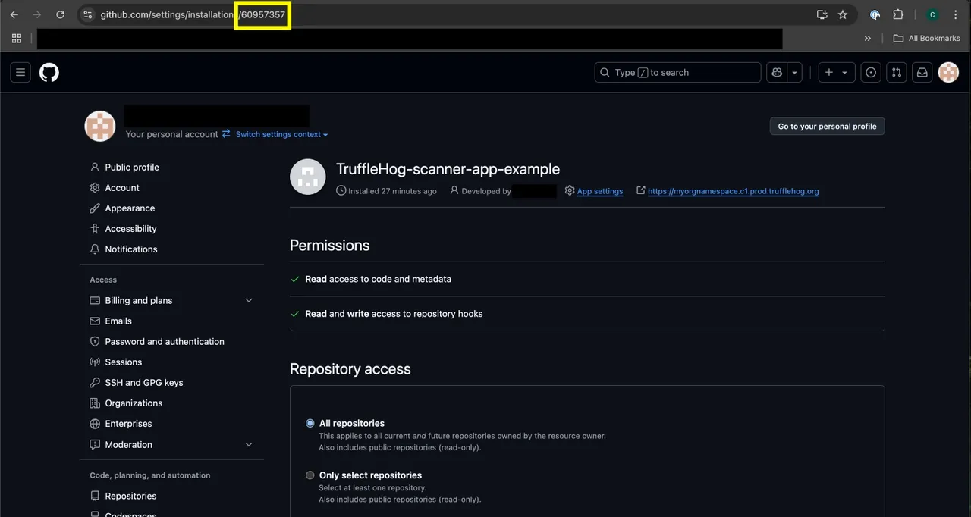Screen dimensions: 971x517
Task: Open App settings for TruffleHog scanner
Action: pyautogui.click(x=600, y=191)
